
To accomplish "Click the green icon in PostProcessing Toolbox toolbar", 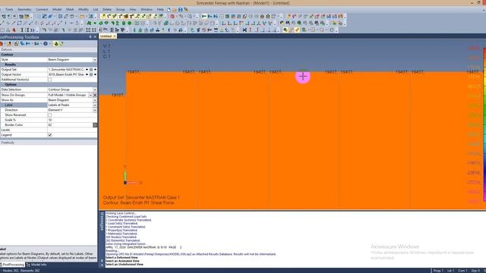I will click(55, 44).
